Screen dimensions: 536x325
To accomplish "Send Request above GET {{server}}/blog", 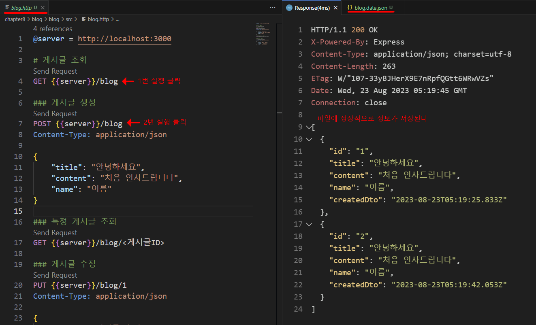I will click(x=55, y=71).
